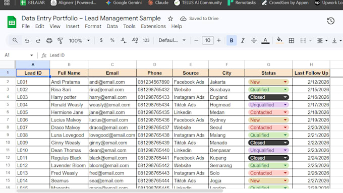The width and height of the screenshot is (343, 193).
Task: Open the Remotasks bookmark
Action: [242, 3]
